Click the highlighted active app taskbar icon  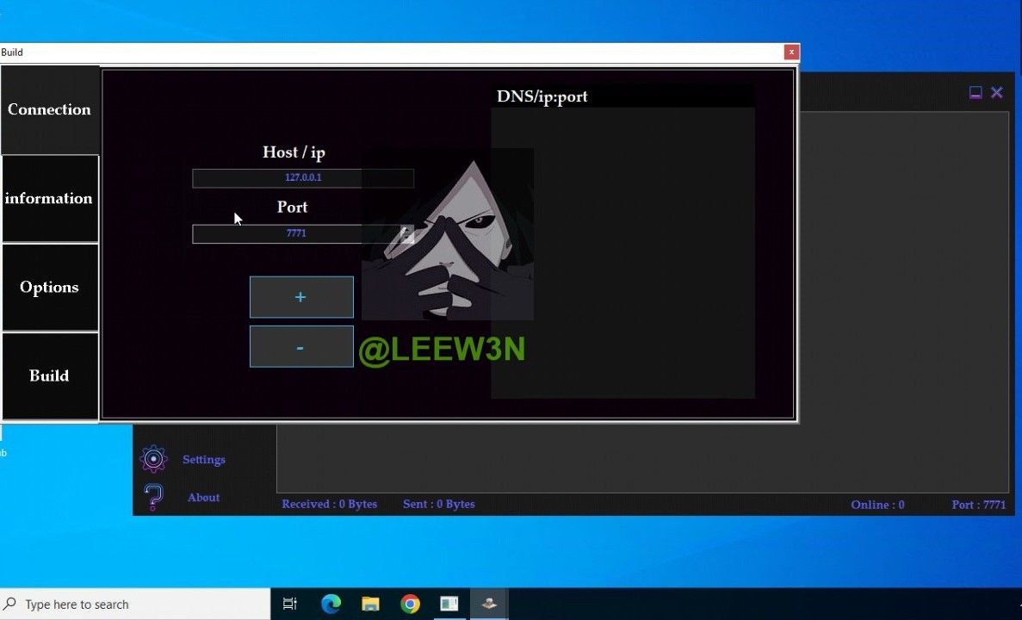pyautogui.click(x=488, y=604)
